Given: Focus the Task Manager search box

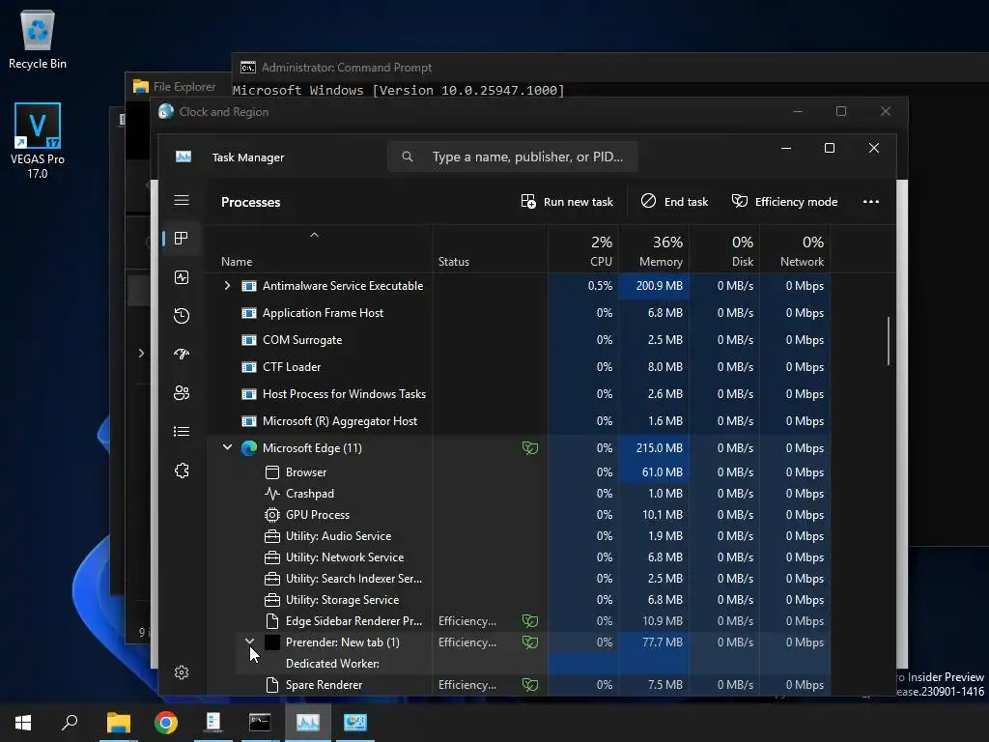Looking at the screenshot, I should [513, 157].
